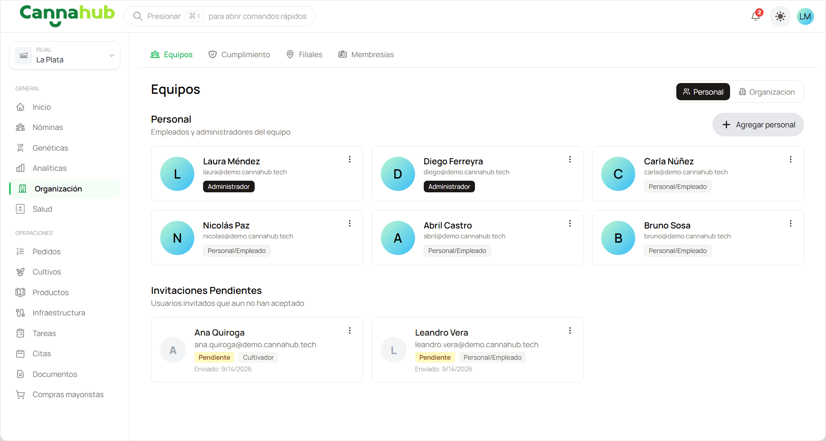The height and width of the screenshot is (441, 826).
Task: Open options menu for Bruno Sosa
Action: [x=791, y=223]
